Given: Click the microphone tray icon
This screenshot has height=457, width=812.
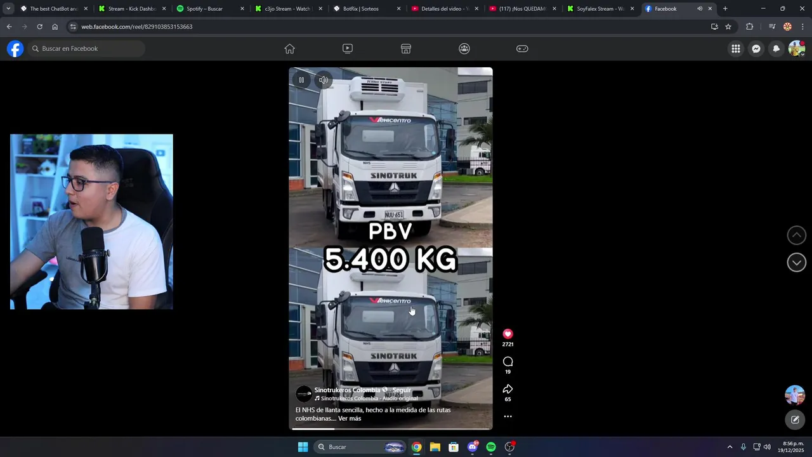Looking at the screenshot, I should (743, 447).
